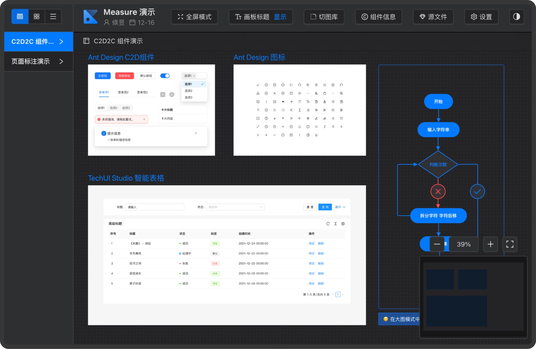
Task: Close the 系统错误 error alert
Action: tap(144, 119)
